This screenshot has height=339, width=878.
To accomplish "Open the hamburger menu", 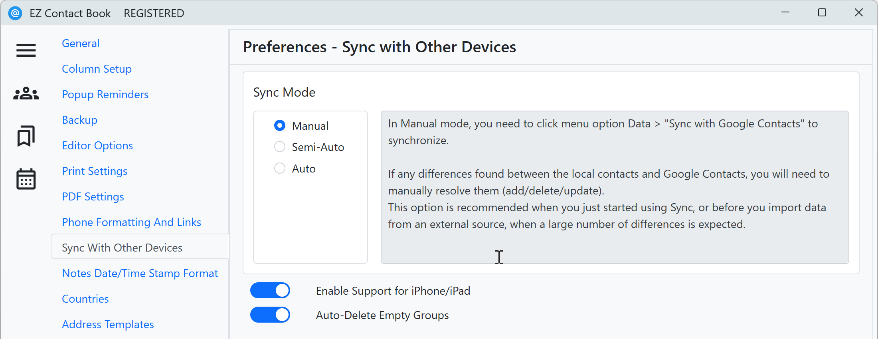I will click(x=26, y=50).
